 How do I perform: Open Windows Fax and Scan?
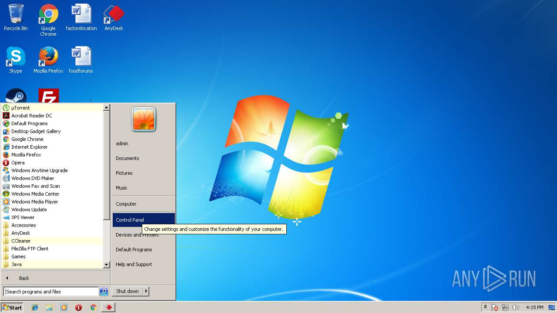coord(52,186)
